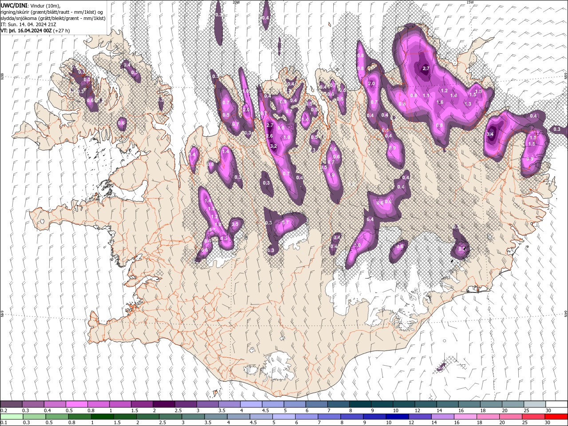Select the white 30 swatch in upper legend
The height and width of the screenshot is (426, 568).
click(557, 404)
